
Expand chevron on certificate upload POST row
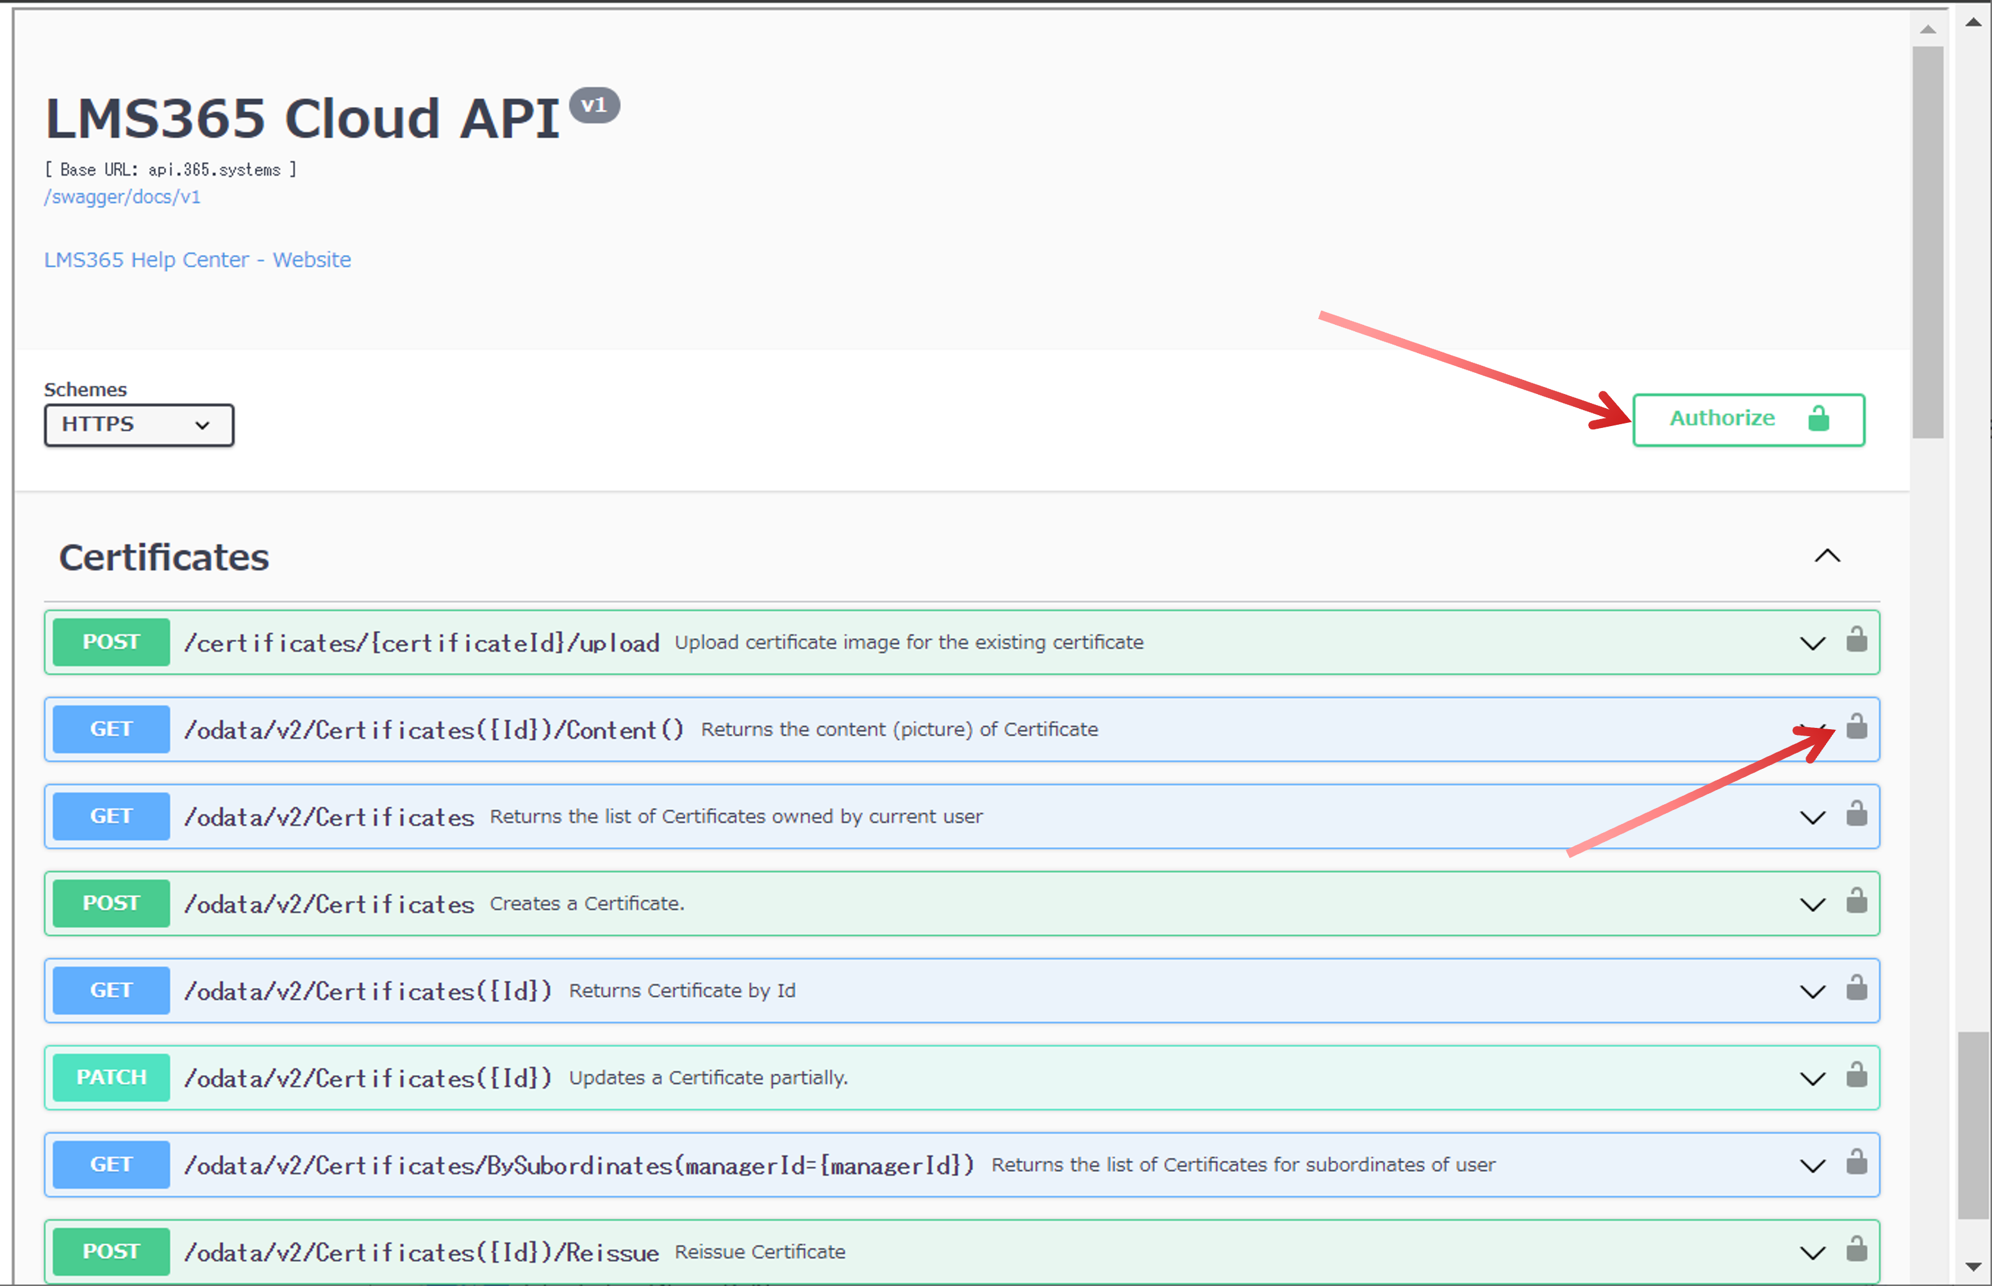1812,644
